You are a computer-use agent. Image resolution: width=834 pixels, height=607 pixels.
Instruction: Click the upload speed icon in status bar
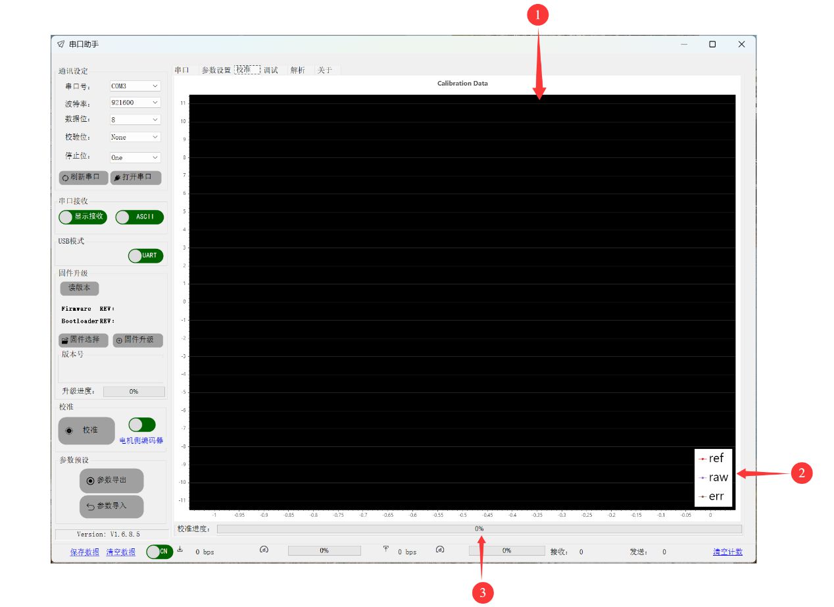click(x=386, y=550)
